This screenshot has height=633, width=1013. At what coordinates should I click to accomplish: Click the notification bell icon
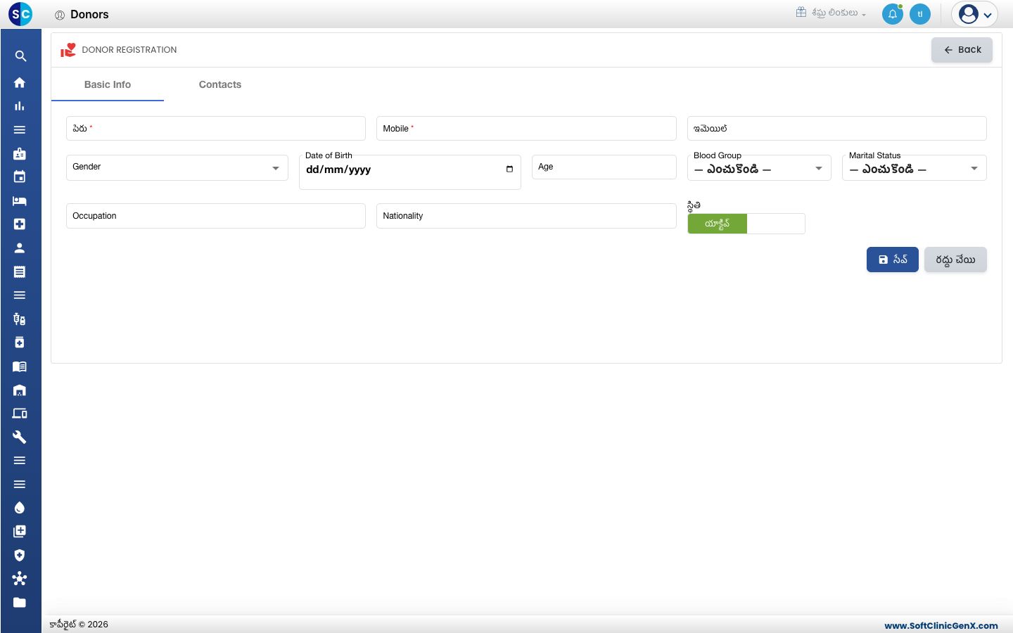click(x=893, y=14)
